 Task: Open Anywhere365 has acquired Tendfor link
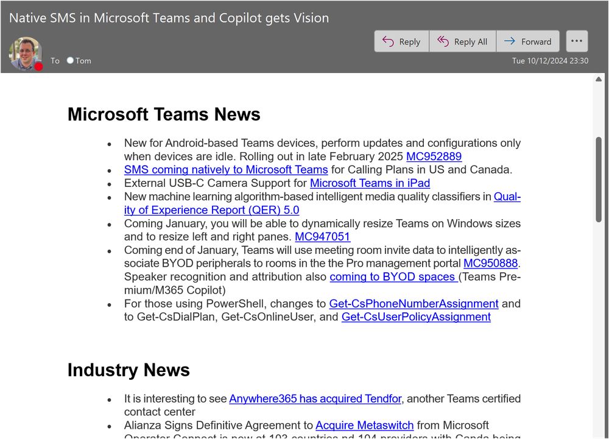pyautogui.click(x=315, y=399)
